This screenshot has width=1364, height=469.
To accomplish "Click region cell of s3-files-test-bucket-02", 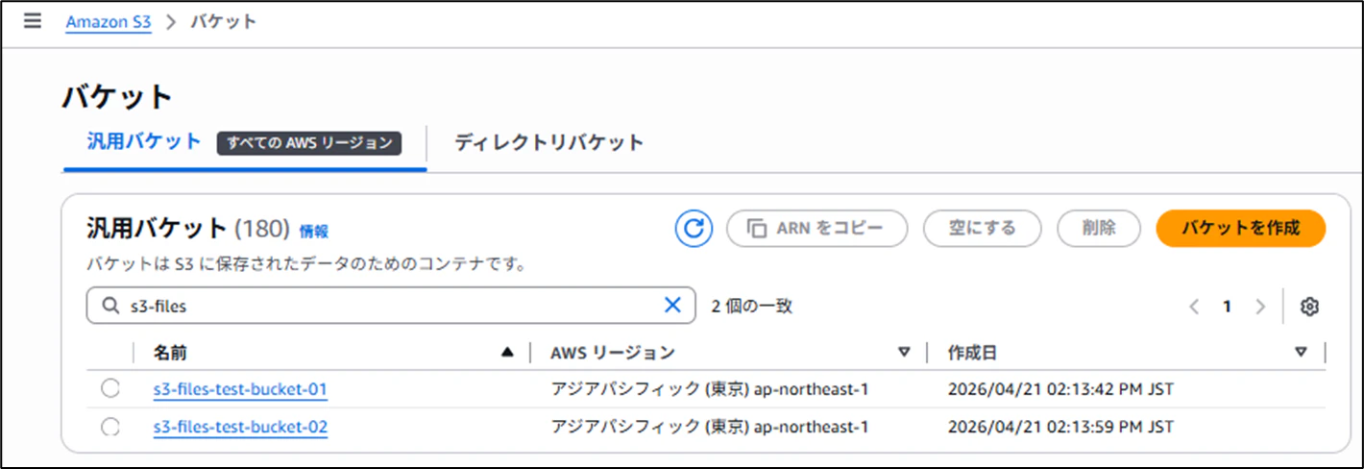I will pos(710,428).
